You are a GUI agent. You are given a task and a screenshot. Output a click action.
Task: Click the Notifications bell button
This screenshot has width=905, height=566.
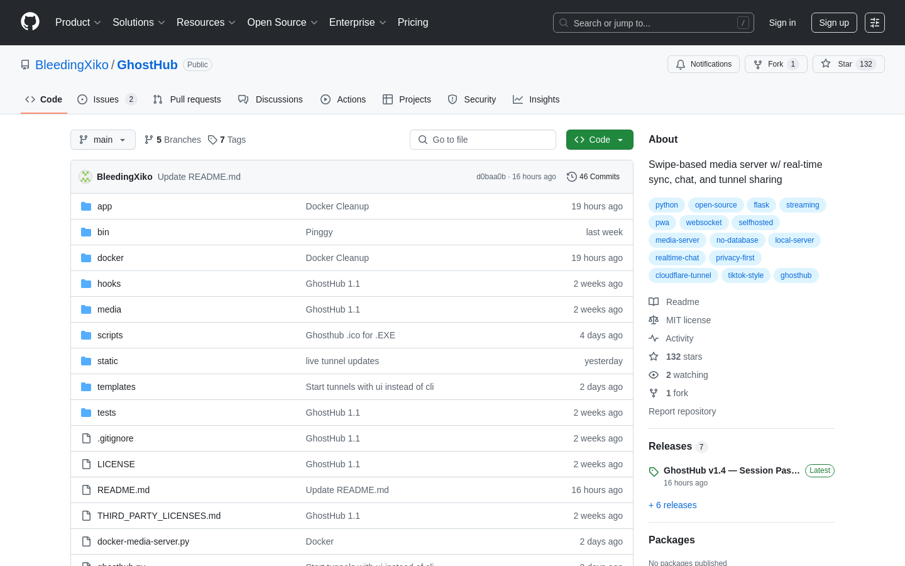[x=703, y=64]
